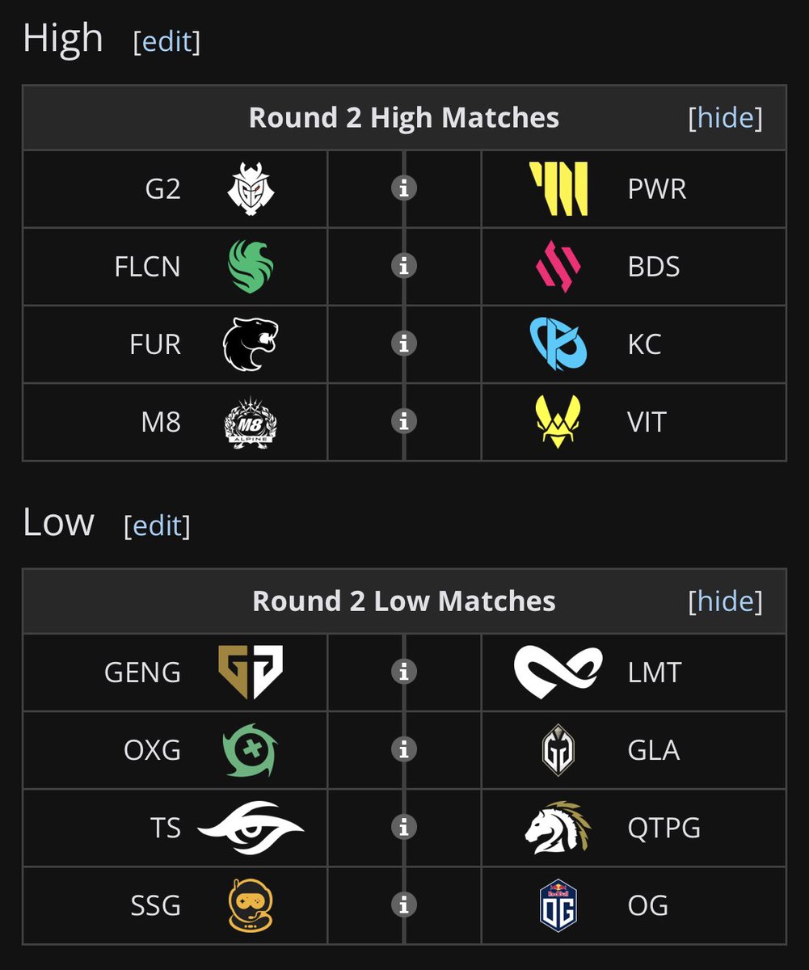Click the Oxygen Esports green swirl logo

pos(251,750)
